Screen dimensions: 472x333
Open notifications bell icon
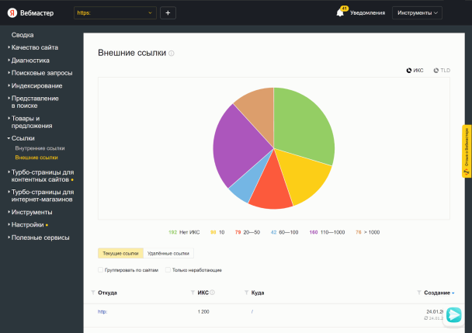click(339, 13)
